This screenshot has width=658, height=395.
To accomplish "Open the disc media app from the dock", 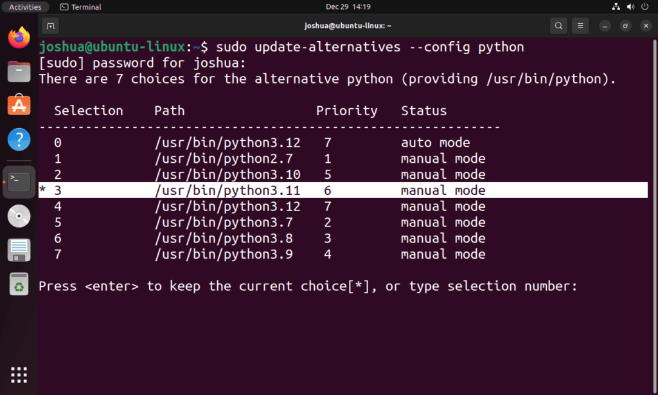I will (x=19, y=216).
